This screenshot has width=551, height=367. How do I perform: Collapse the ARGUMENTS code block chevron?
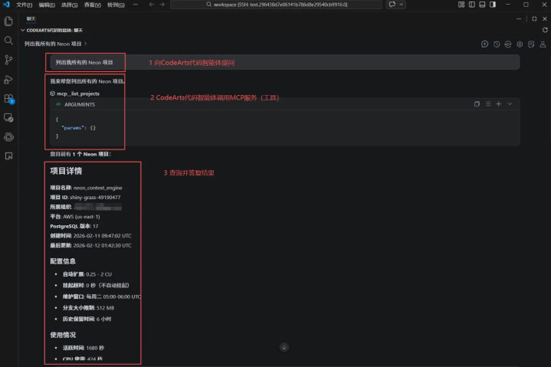tap(510, 104)
